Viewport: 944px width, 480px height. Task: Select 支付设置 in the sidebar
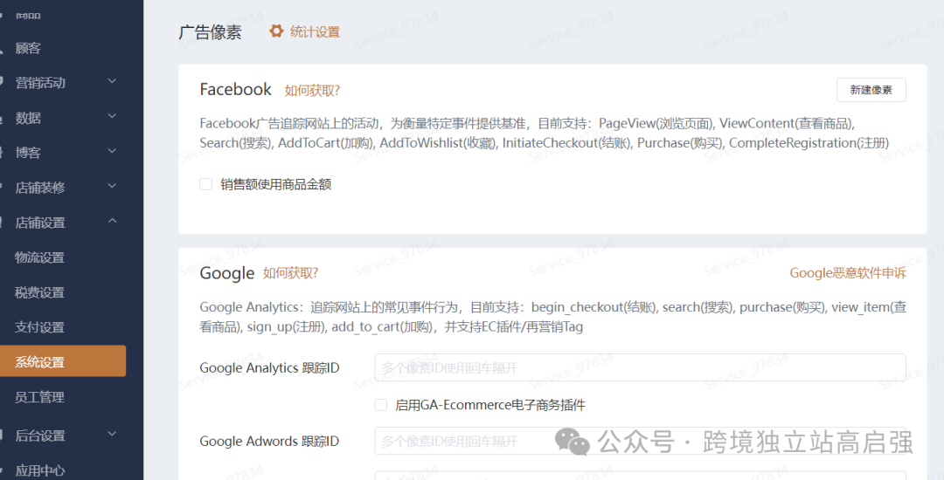tap(39, 327)
